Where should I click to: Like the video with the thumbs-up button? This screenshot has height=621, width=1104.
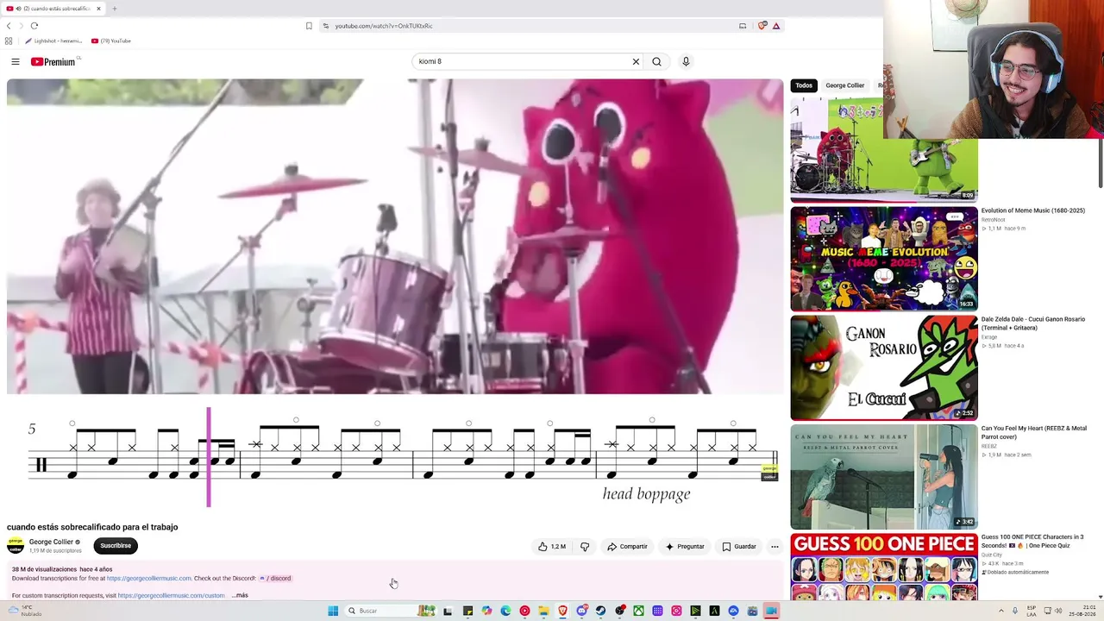pyautogui.click(x=552, y=546)
